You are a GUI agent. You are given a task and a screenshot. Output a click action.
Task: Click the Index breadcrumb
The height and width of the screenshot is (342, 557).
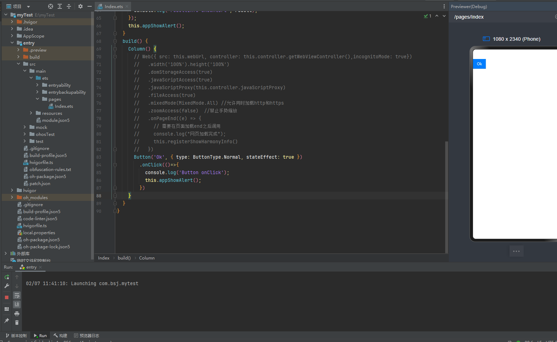[x=104, y=258]
